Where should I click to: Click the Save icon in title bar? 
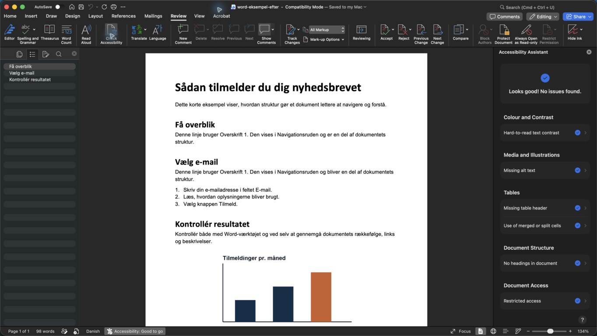[81, 7]
